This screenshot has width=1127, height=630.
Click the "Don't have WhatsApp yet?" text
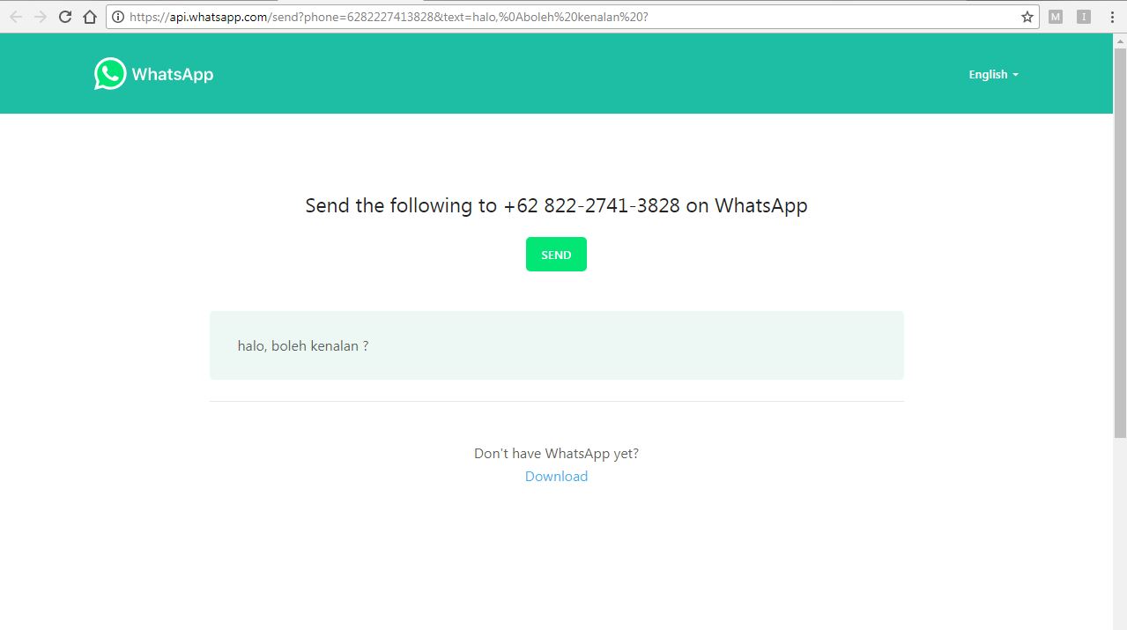(x=556, y=454)
